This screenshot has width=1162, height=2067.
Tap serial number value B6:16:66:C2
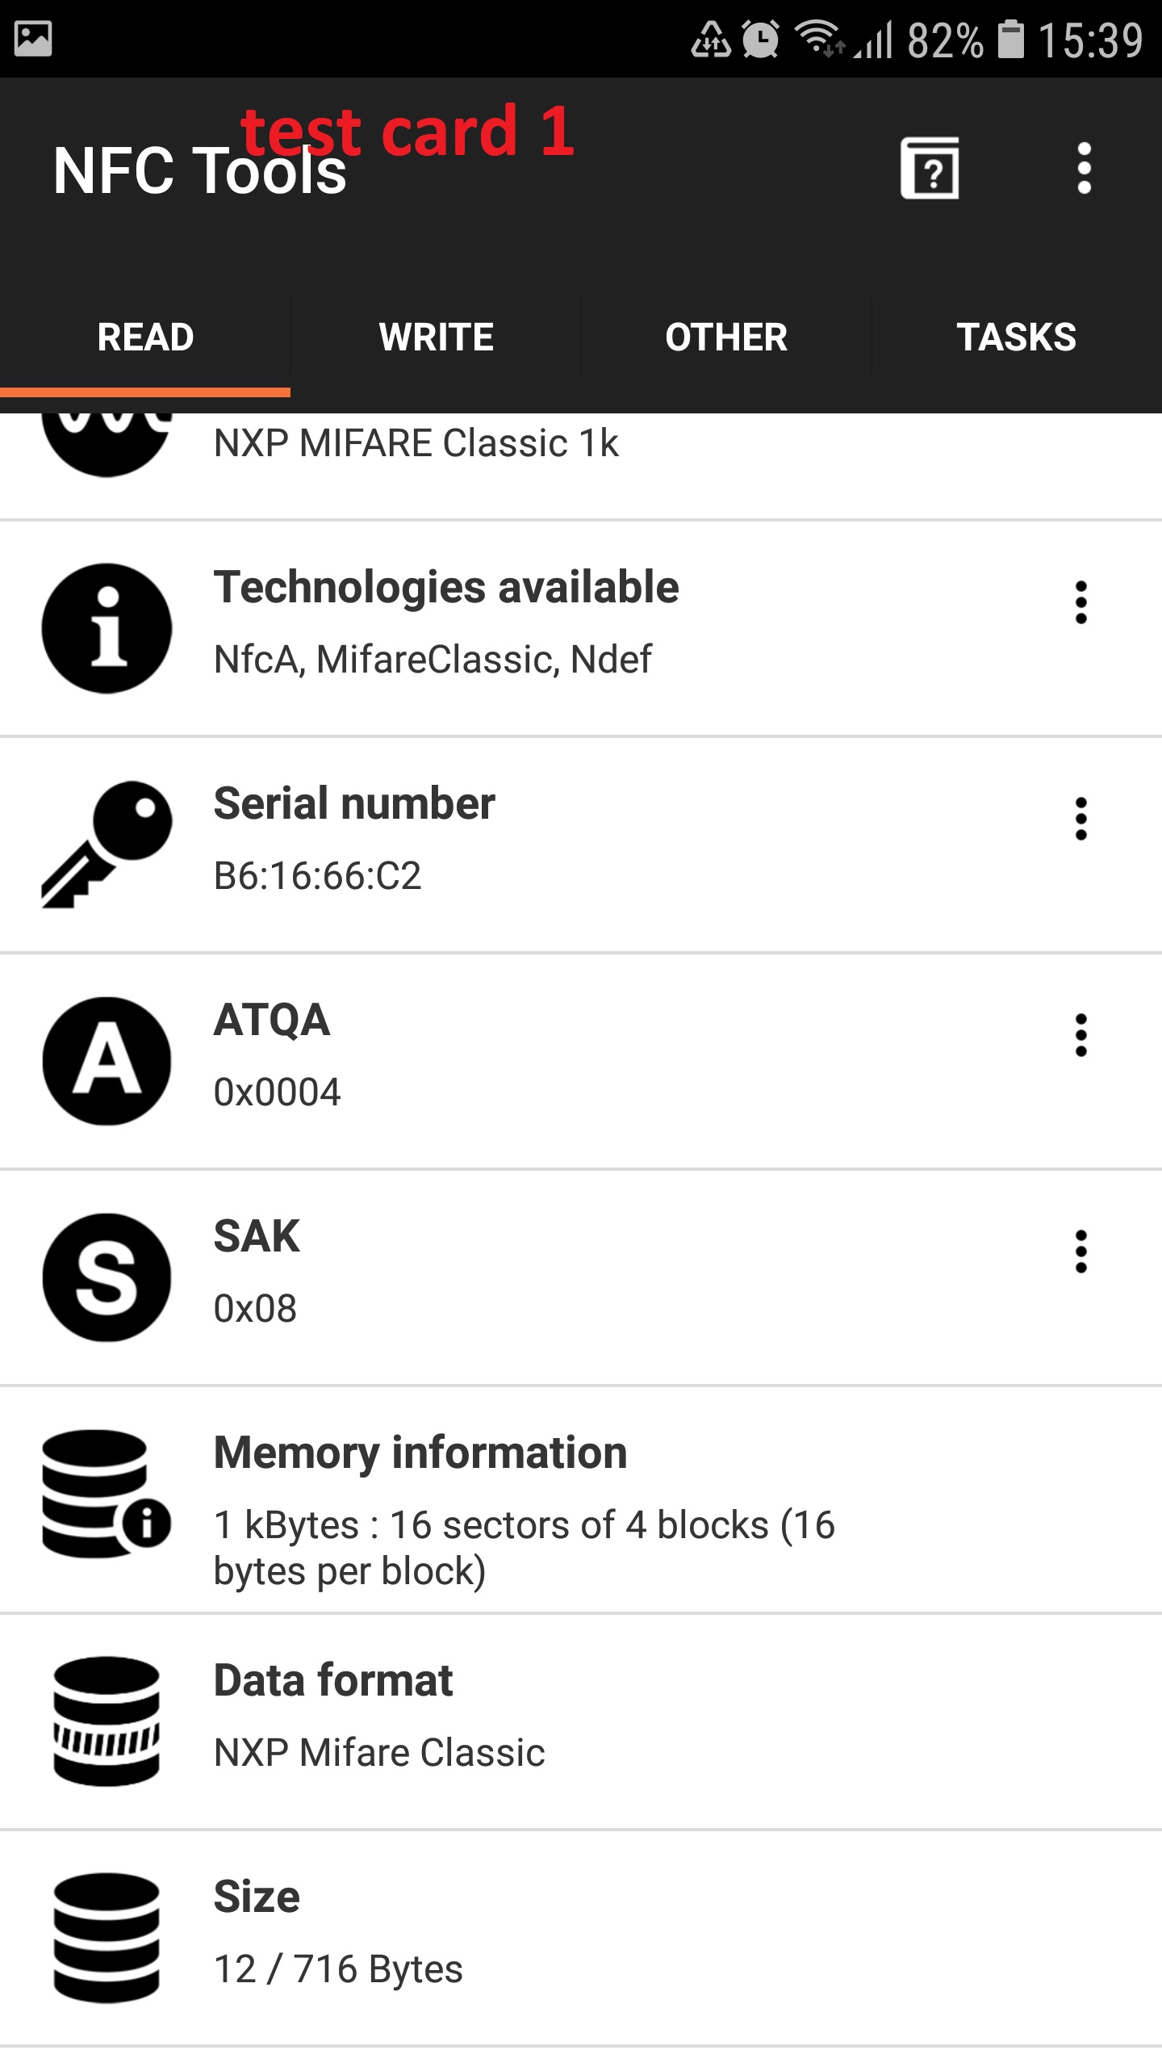tap(317, 876)
